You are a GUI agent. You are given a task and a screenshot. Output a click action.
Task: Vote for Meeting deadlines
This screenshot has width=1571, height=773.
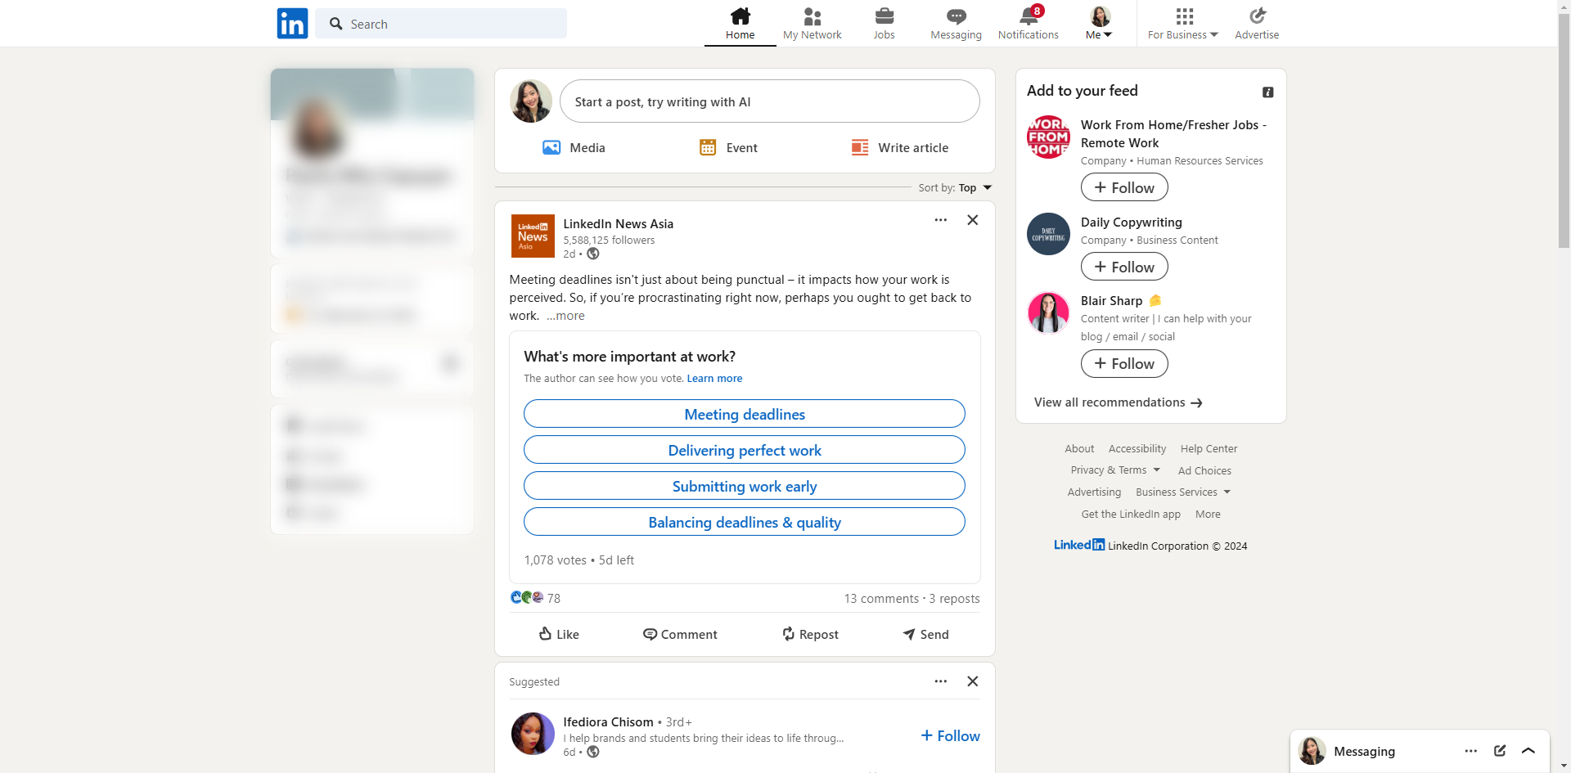[x=745, y=414]
